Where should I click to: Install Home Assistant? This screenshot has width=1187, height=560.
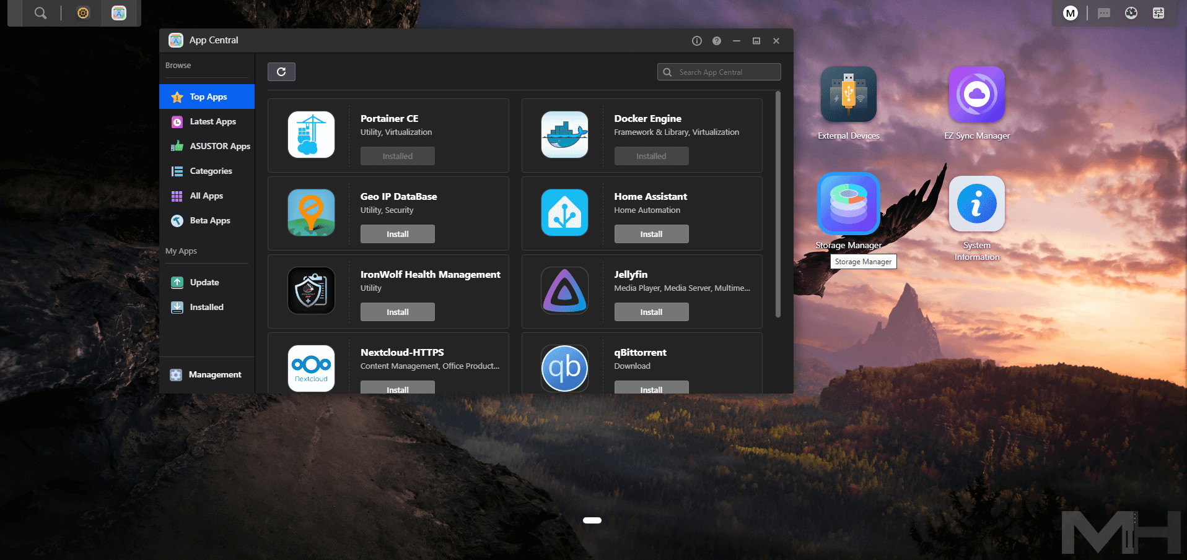point(651,234)
